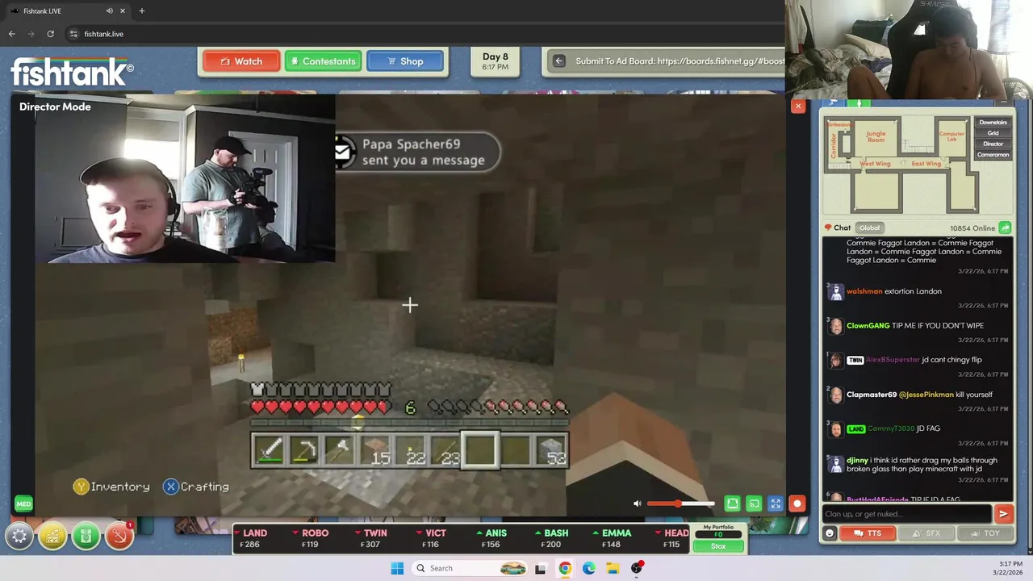The width and height of the screenshot is (1033, 581).
Task: Open the red anchor icon with notification
Action: tap(119, 536)
